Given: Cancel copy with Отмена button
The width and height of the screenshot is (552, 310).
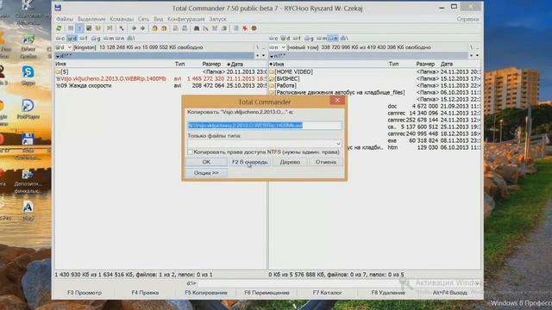Looking at the screenshot, I should click(326, 162).
